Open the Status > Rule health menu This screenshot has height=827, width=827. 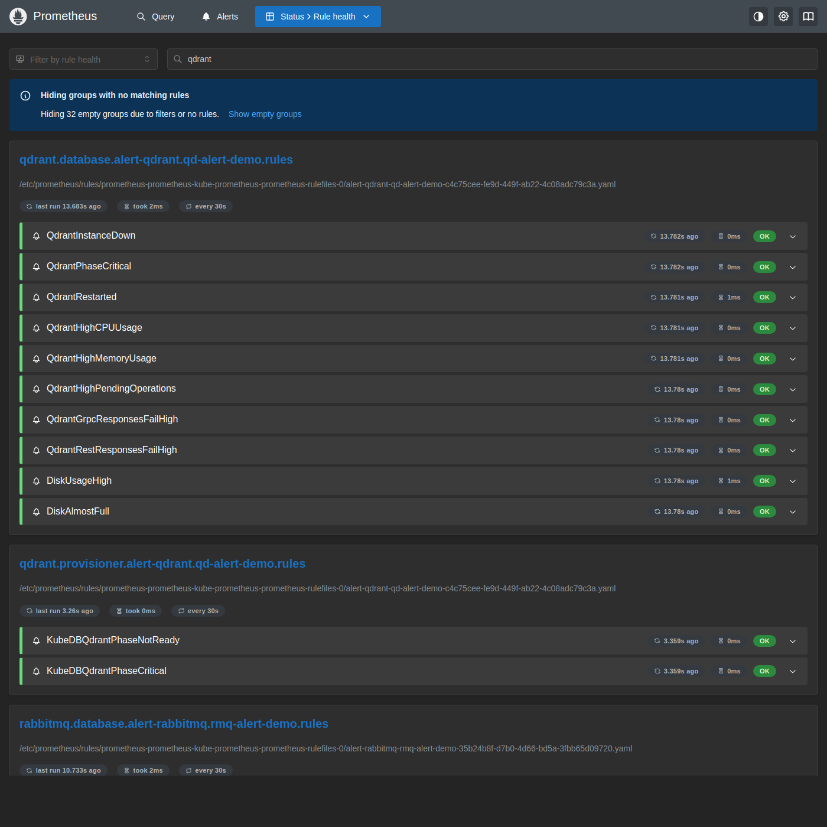[318, 17]
